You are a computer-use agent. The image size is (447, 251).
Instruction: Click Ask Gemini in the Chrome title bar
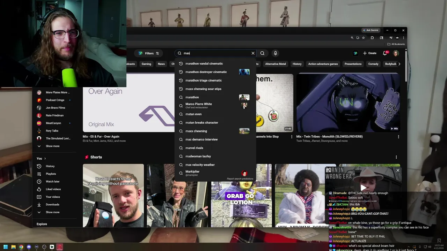pos(371,30)
